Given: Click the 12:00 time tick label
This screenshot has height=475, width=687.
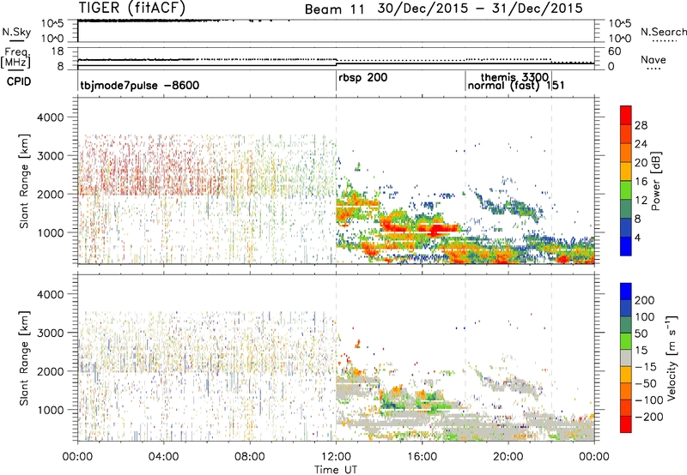Looking at the screenshot, I should coord(336,457).
